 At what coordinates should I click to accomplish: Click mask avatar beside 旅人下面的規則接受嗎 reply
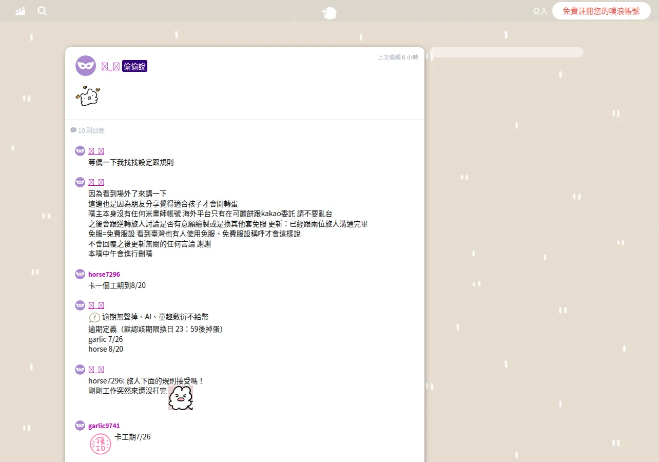[x=80, y=370]
